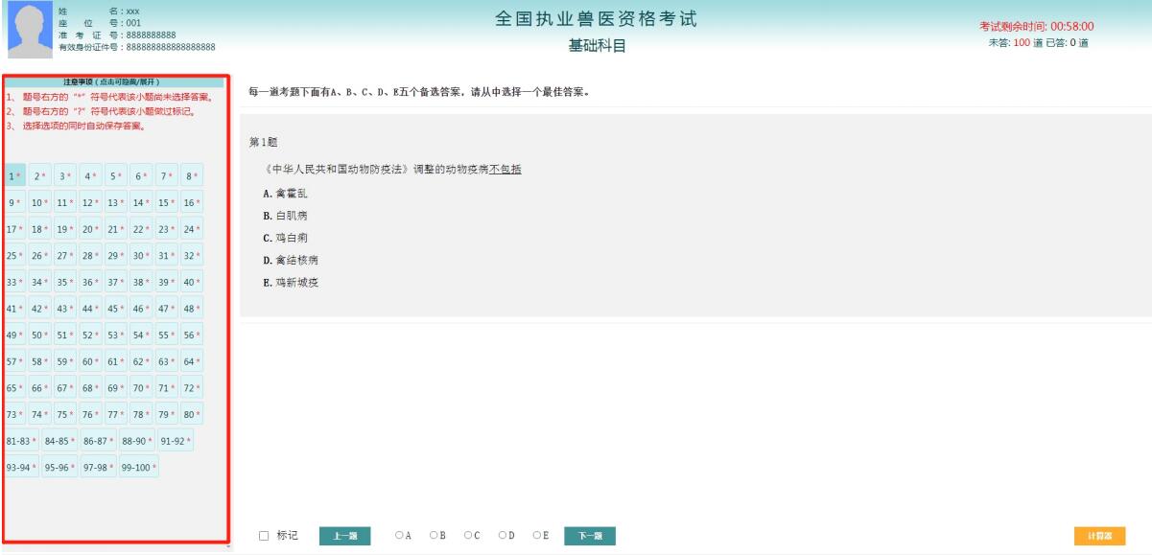Click answer option text E.鸡新城疫

coord(291,282)
